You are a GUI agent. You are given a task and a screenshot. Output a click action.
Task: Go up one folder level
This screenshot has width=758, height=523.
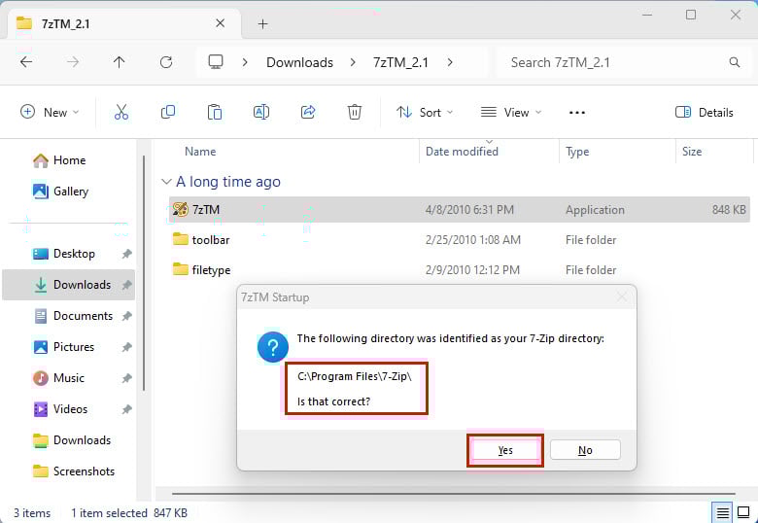[x=119, y=62]
